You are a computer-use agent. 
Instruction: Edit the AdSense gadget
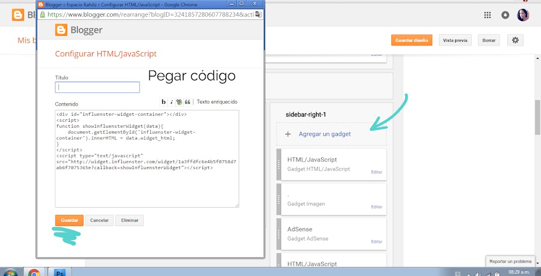click(x=376, y=242)
